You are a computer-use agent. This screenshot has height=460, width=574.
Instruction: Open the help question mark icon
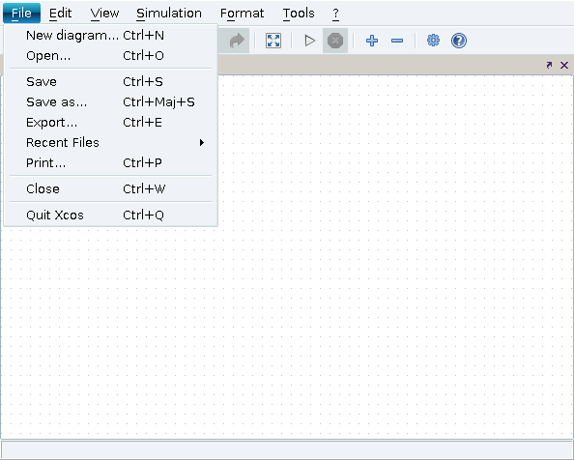(x=459, y=41)
